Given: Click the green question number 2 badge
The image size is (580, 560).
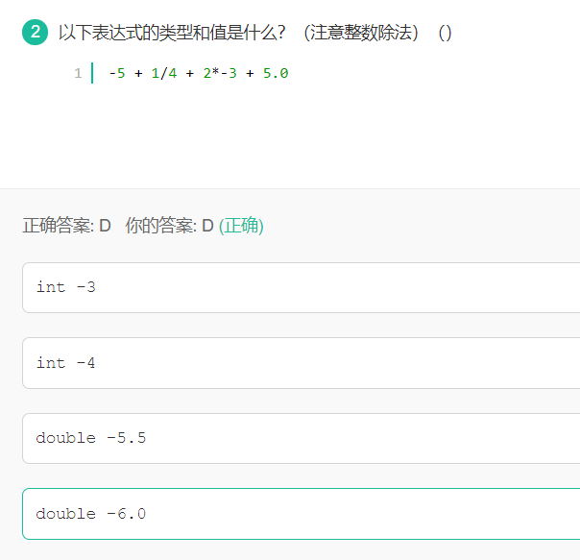Looking at the screenshot, I should coord(36,33).
